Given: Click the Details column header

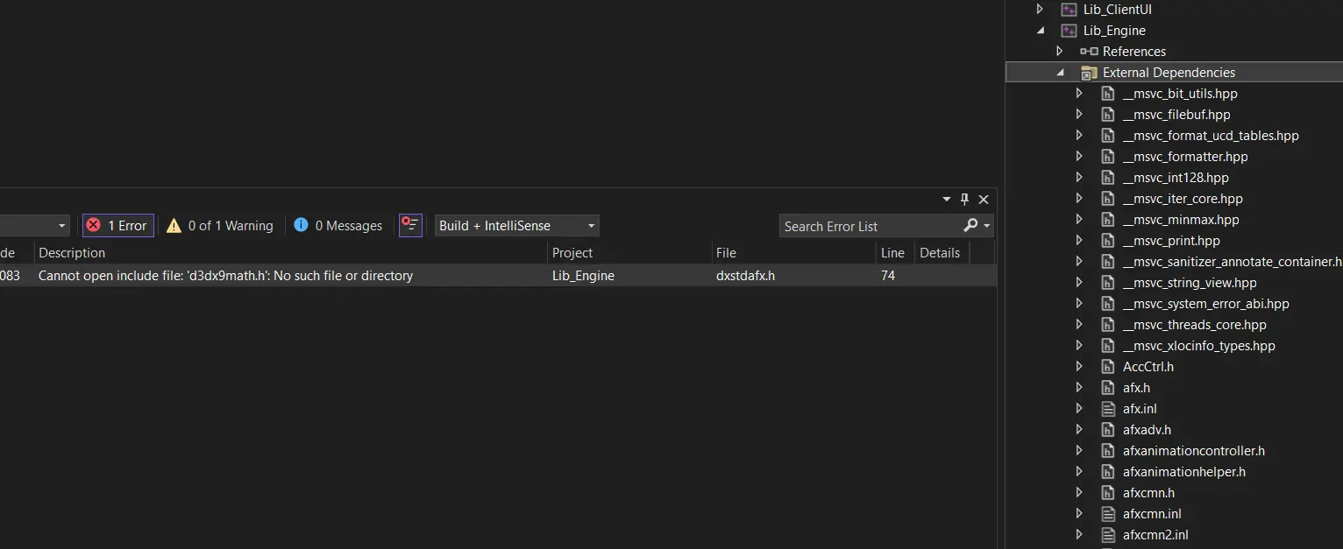Looking at the screenshot, I should coord(940,253).
